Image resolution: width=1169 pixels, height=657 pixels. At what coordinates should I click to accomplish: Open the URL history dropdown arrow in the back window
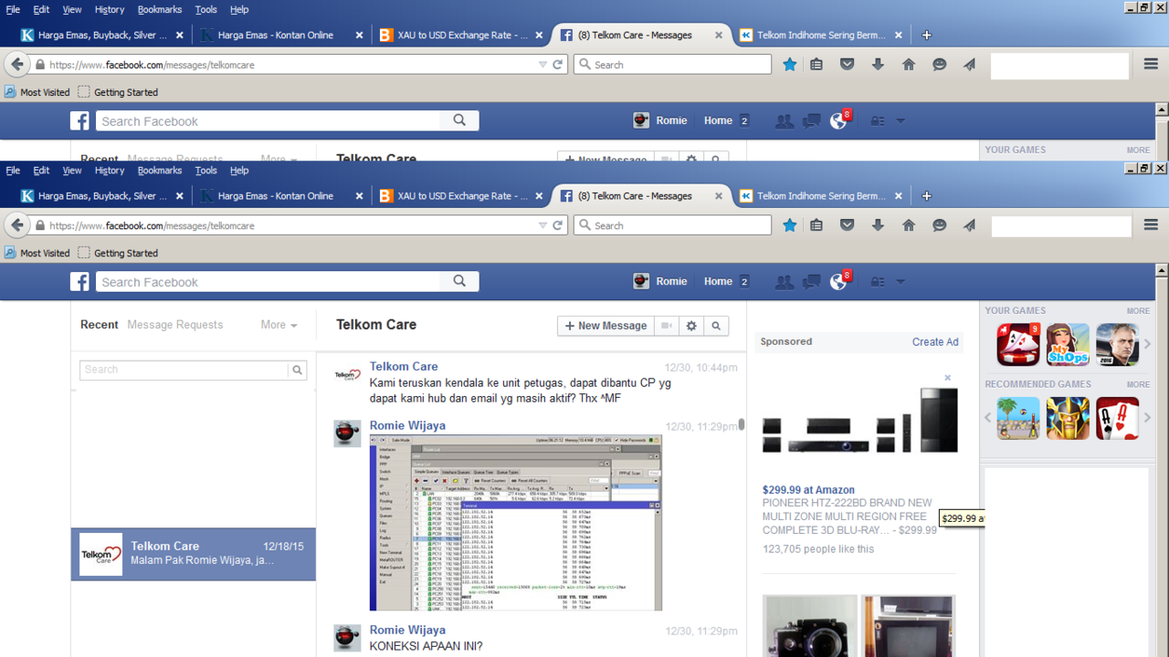pos(542,65)
